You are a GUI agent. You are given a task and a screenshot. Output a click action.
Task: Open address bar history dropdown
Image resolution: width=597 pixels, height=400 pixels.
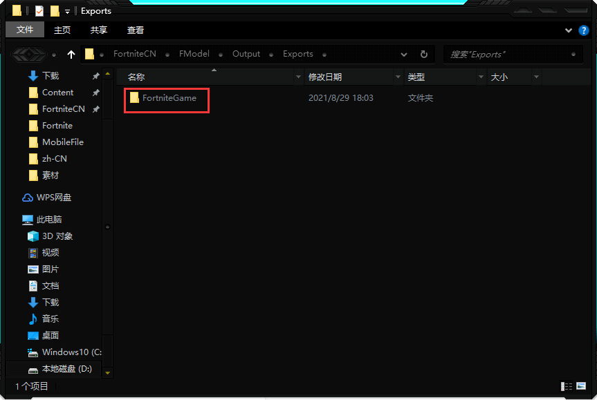[404, 55]
